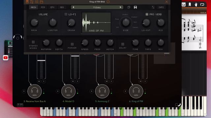This screenshot has height=118, width=211.
Task: Switch to the SEQ tab
Action: tap(62, 7)
